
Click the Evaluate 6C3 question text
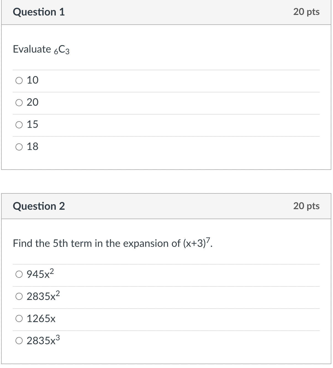click(x=41, y=49)
